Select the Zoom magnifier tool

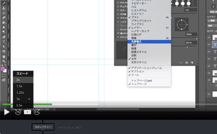(4, 61)
